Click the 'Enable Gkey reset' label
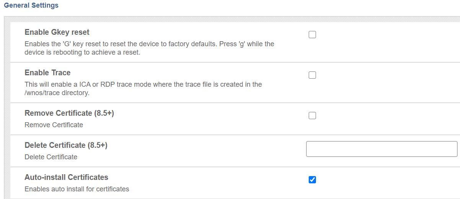This screenshot has width=460, height=199. click(57, 32)
